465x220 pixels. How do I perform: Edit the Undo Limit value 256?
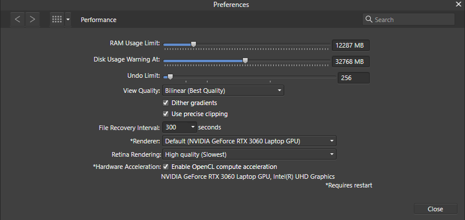(x=353, y=78)
